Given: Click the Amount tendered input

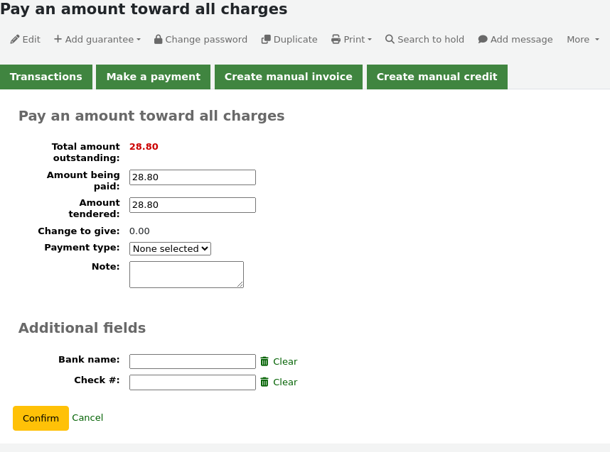Looking at the screenshot, I should point(193,205).
